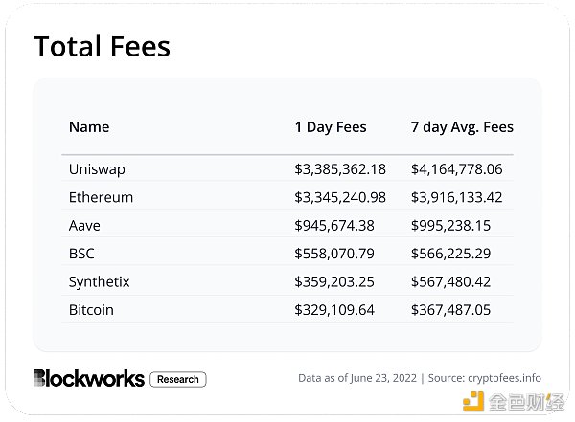Select the 7 day Avg. Fees header
This screenshot has width=575, height=422.
[462, 127]
